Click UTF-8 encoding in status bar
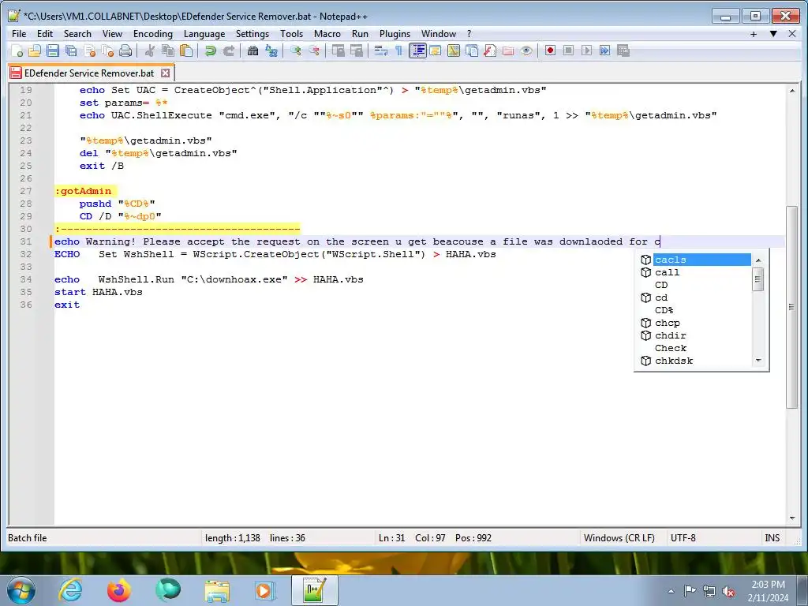This screenshot has width=808, height=606. [683, 538]
